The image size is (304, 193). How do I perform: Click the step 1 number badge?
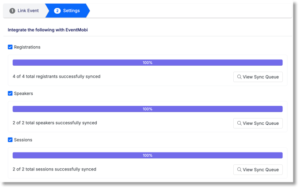click(12, 11)
